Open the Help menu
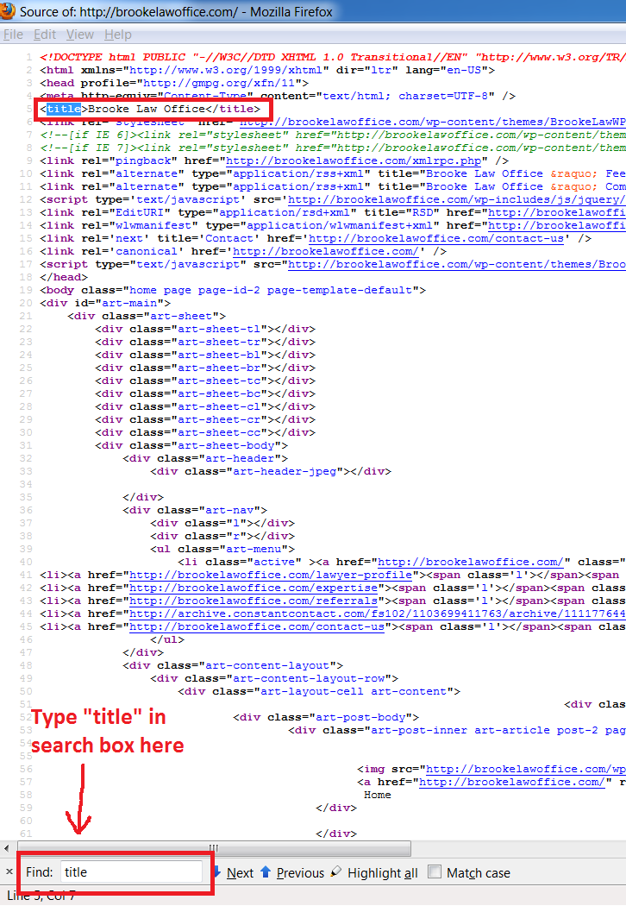Screen dimensions: 626x906 click(x=118, y=35)
